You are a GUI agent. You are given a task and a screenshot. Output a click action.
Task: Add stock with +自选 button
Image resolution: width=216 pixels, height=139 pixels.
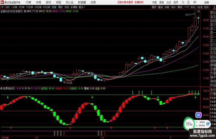(200, 7)
